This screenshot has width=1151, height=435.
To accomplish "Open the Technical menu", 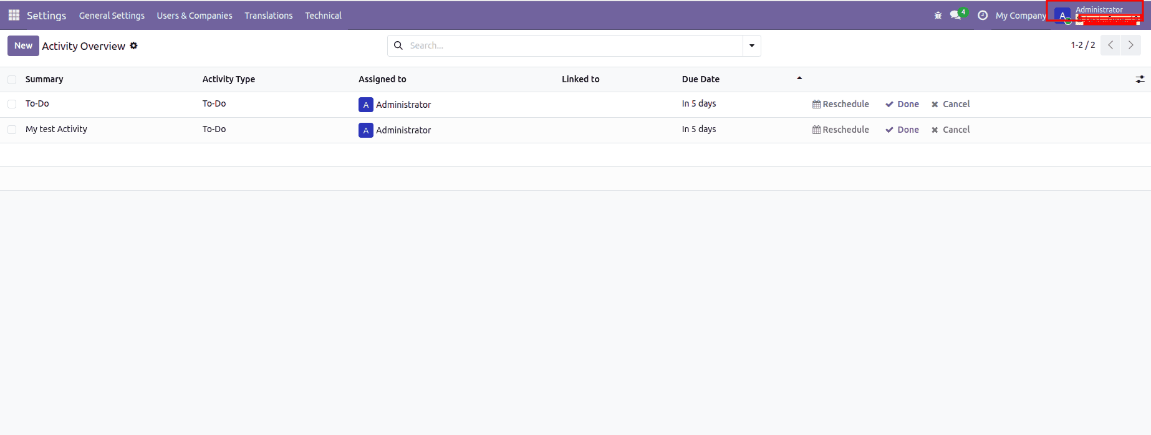I will pos(323,16).
